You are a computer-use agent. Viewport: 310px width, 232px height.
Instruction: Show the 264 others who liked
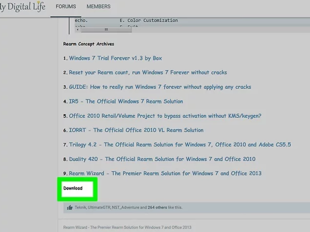click(157, 207)
